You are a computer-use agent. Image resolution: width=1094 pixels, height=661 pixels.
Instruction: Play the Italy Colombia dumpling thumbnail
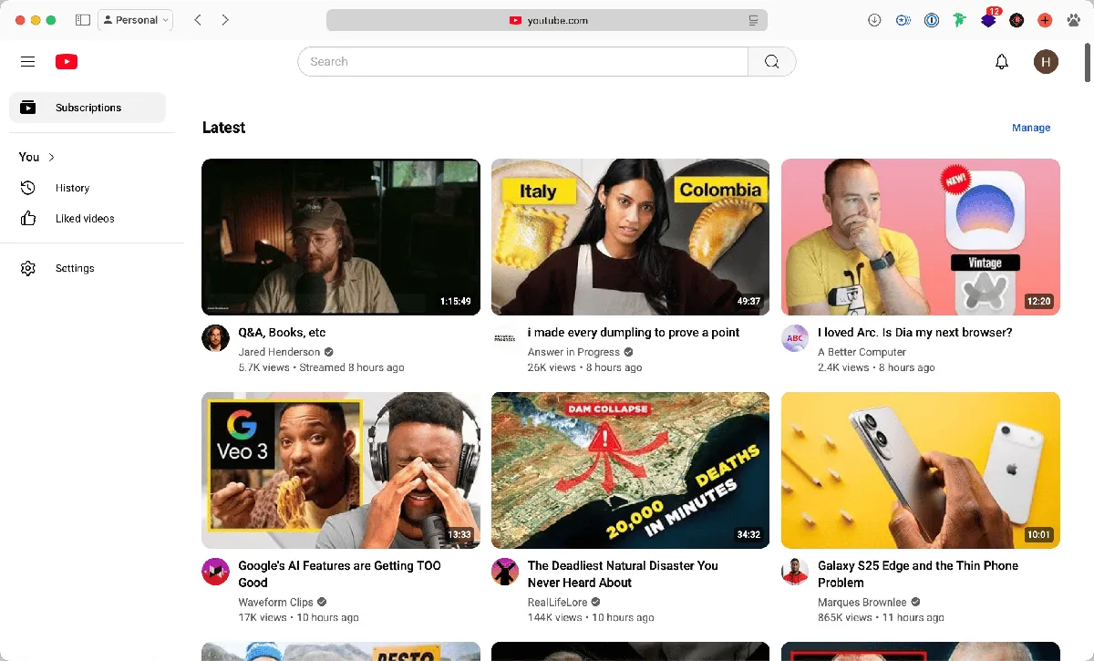(x=630, y=237)
